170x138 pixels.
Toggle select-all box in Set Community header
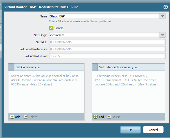tap(12, 67)
